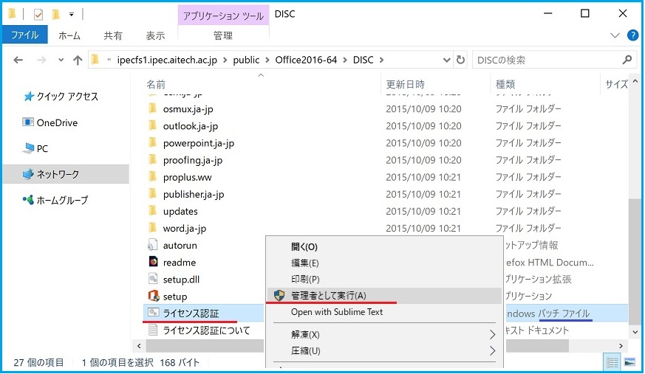The height and width of the screenshot is (374, 645).
Task: Sort by the 更新日時 column header
Action: pyautogui.click(x=405, y=85)
